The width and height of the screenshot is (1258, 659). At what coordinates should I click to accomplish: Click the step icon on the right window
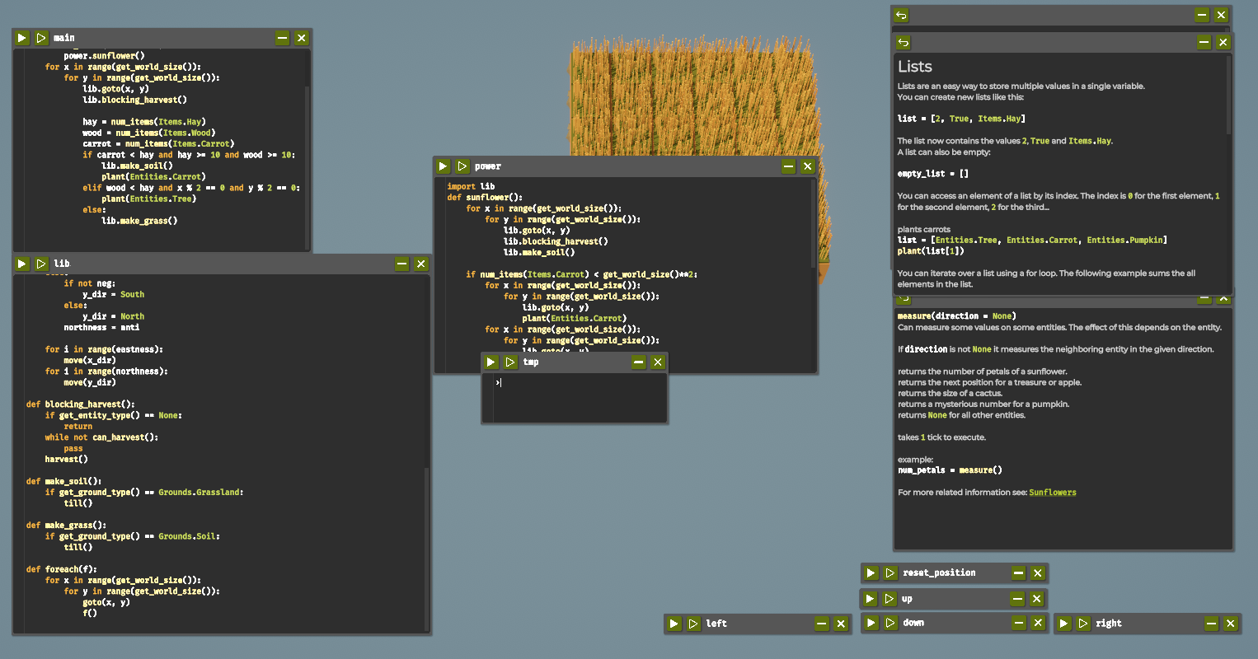tap(1083, 624)
